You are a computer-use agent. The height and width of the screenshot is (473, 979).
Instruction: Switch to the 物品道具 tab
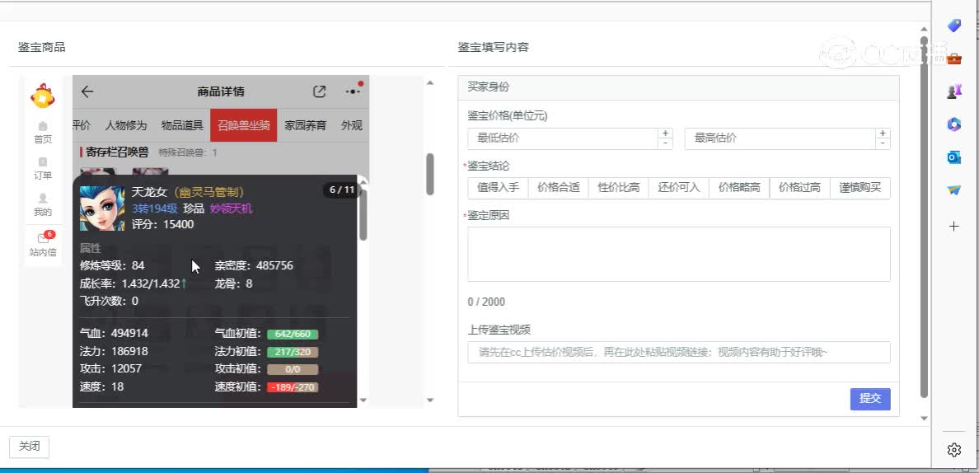[181, 125]
